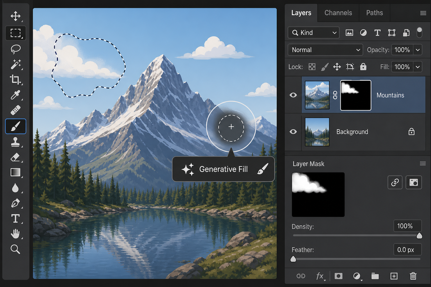Click the Layers tab
Screen dimensions: 431x287
301,13
